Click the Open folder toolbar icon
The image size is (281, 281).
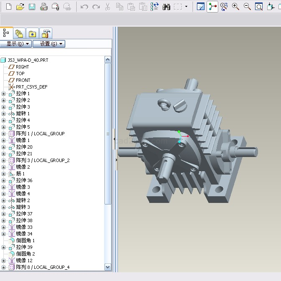(20, 7)
